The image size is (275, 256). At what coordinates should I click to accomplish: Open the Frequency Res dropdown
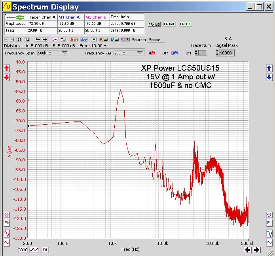(x=129, y=53)
